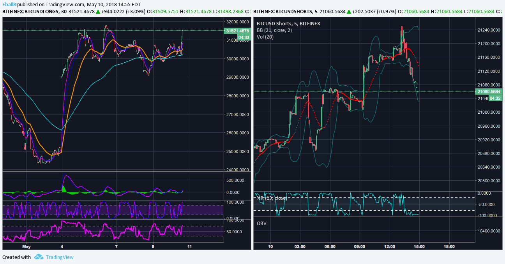Click the 'Created with' footer text
The height and width of the screenshot is (264, 505).
tap(16, 257)
